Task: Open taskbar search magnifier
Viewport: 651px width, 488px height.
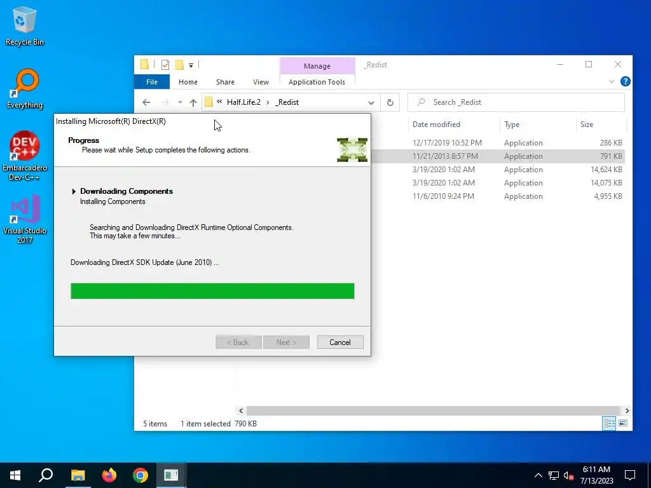Action: tap(46, 475)
